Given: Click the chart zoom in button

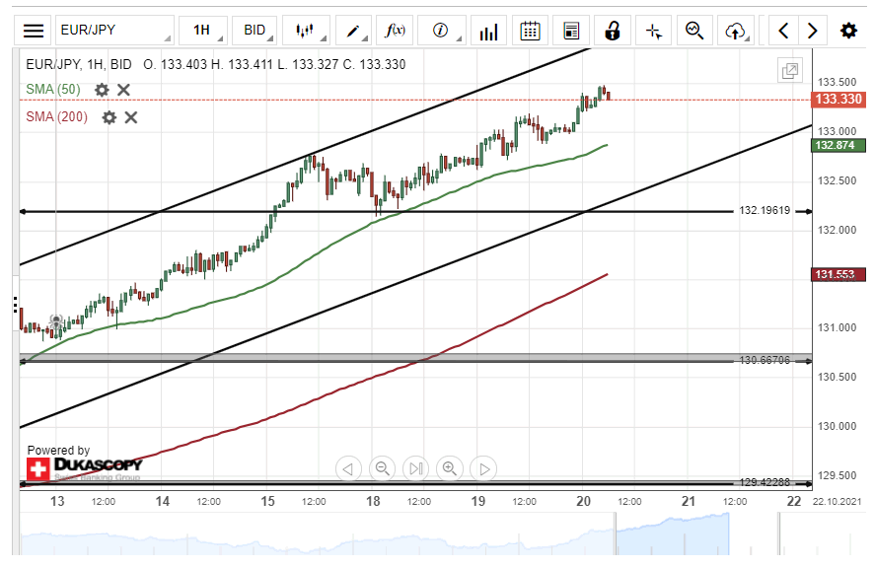Looking at the screenshot, I should [x=450, y=468].
